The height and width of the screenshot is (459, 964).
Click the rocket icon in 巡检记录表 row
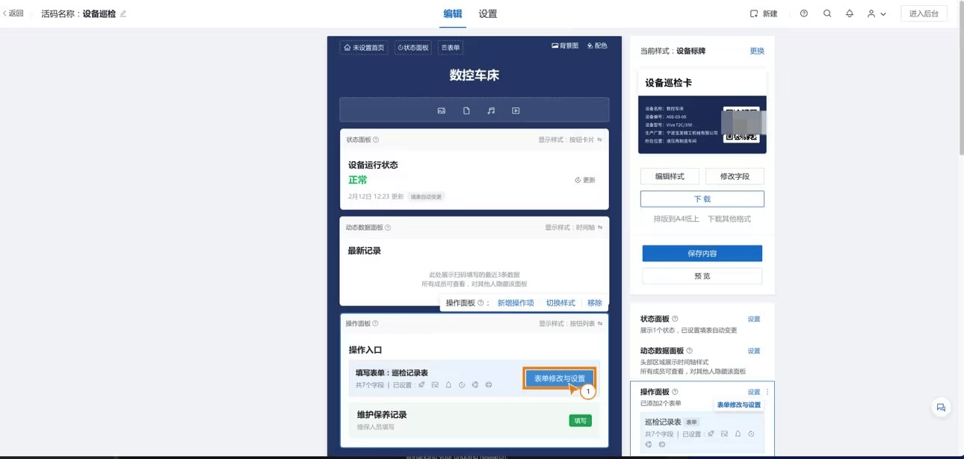(421, 385)
